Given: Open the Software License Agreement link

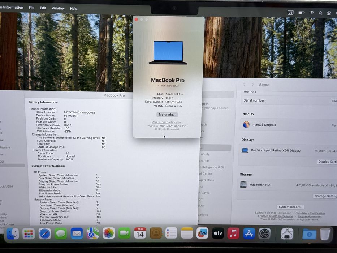Looking at the screenshot, I should pyautogui.click(x=273, y=213).
